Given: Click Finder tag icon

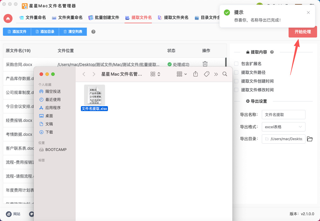Looking at the screenshot, I should click(207, 74).
